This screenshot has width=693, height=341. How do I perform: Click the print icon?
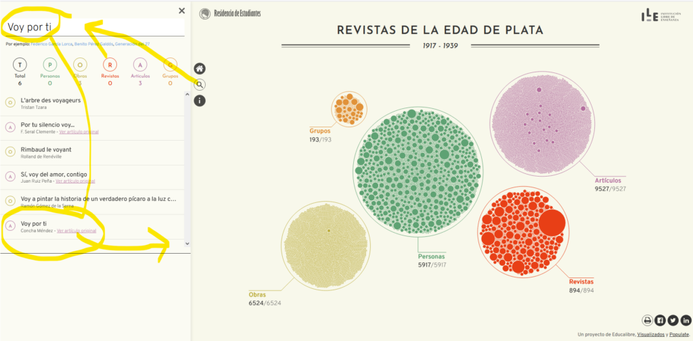coord(648,320)
